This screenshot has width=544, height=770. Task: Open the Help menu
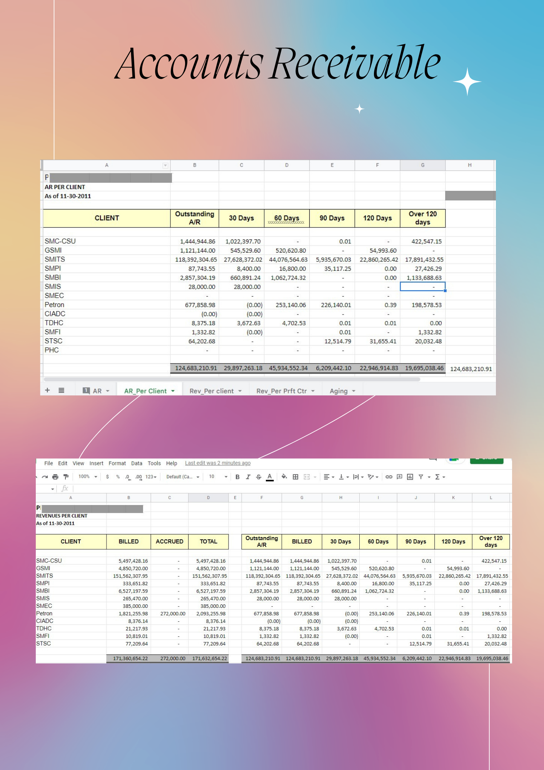(172, 463)
